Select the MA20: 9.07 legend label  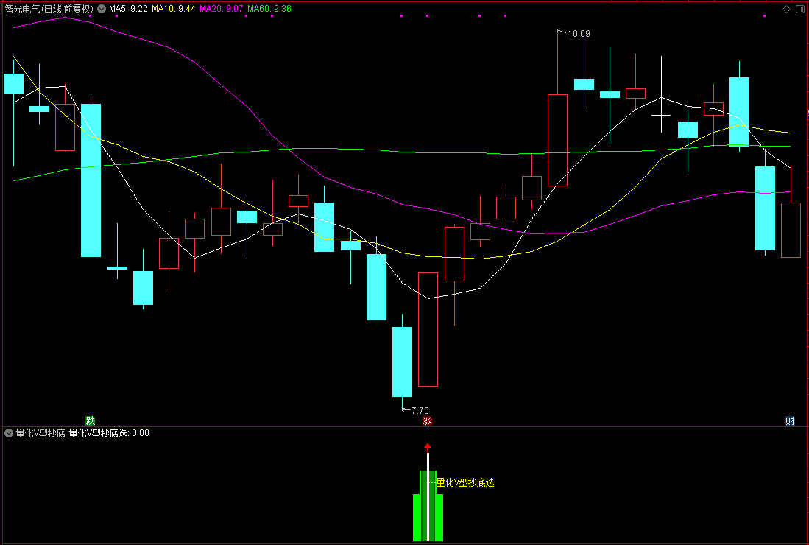[x=221, y=9]
